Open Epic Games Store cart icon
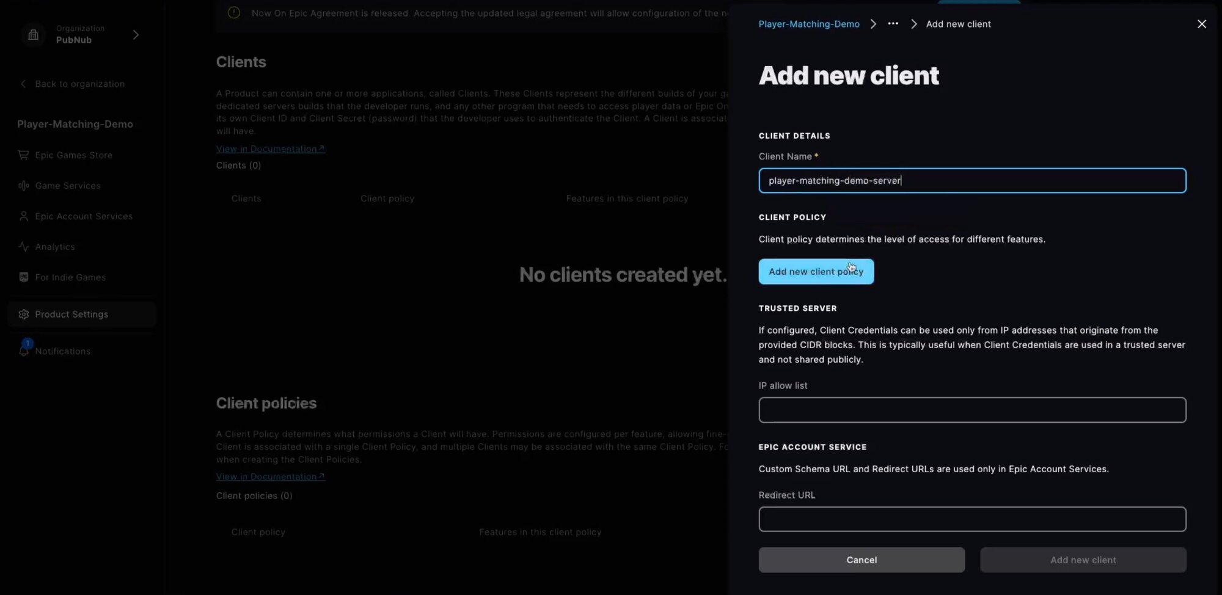Image resolution: width=1222 pixels, height=595 pixels. click(23, 155)
